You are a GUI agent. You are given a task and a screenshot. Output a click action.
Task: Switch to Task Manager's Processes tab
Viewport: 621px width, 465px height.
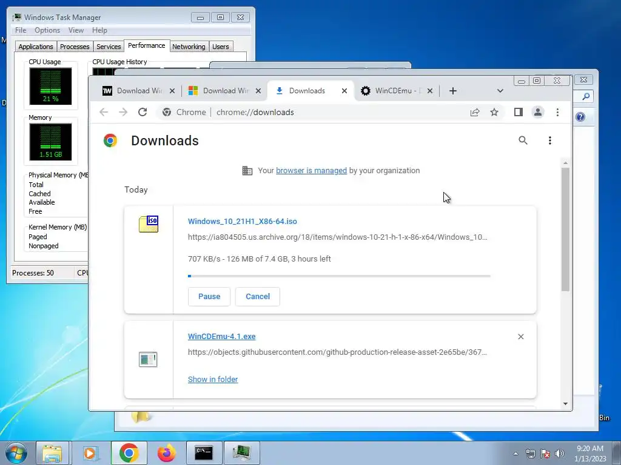(x=75, y=47)
